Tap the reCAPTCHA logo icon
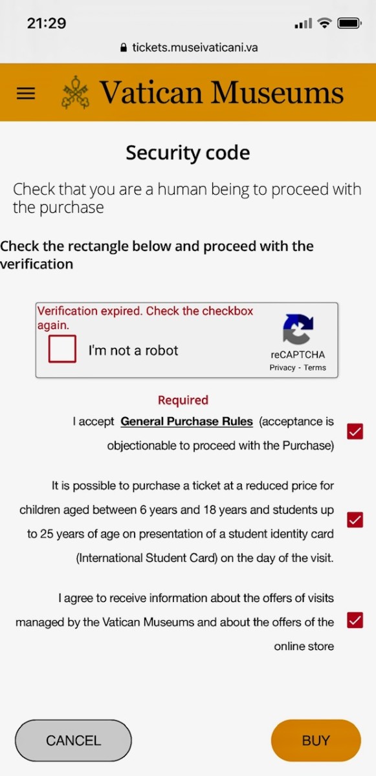376x776 pixels. coord(298,330)
